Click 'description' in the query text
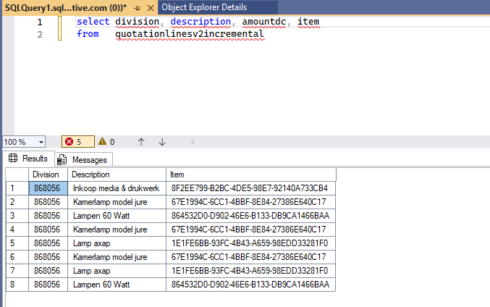The image size is (490, 307). [x=200, y=22]
